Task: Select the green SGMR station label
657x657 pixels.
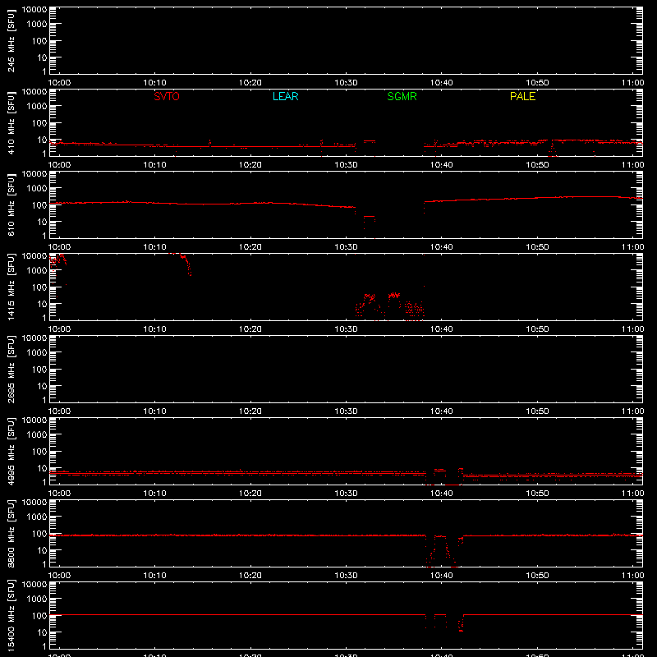Action: point(402,96)
